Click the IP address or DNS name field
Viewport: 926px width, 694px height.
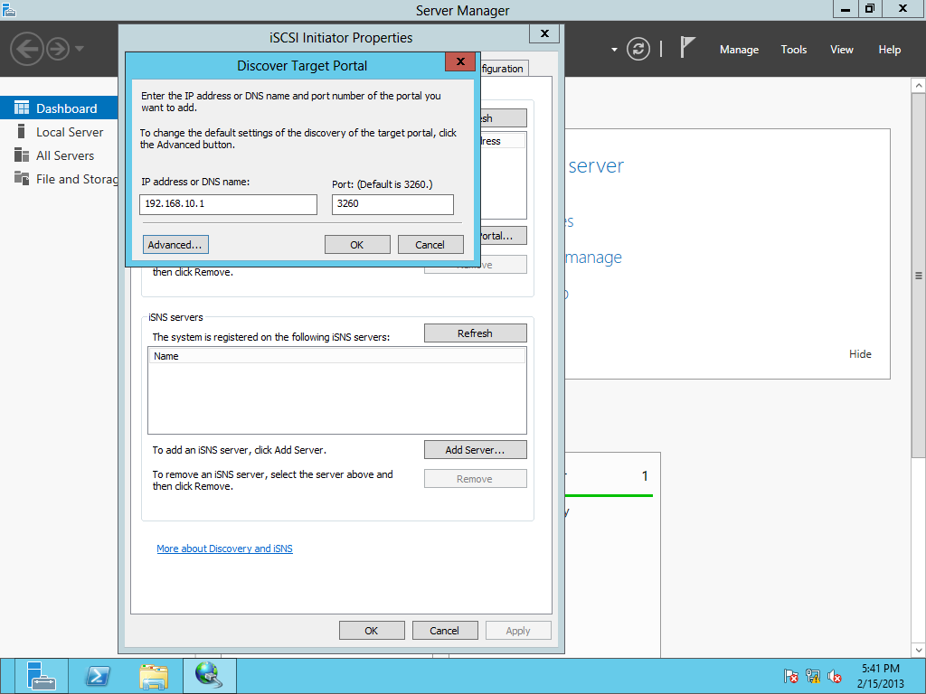coord(228,204)
